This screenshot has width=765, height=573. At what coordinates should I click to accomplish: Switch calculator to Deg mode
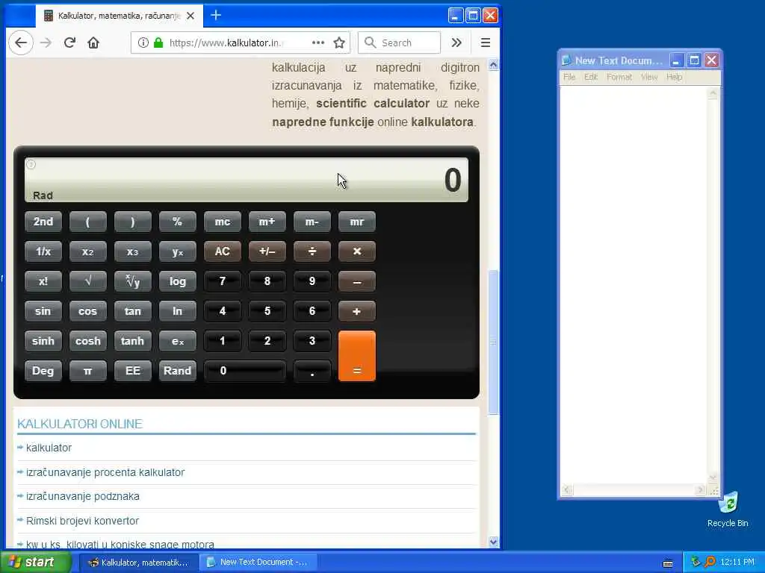click(x=43, y=371)
